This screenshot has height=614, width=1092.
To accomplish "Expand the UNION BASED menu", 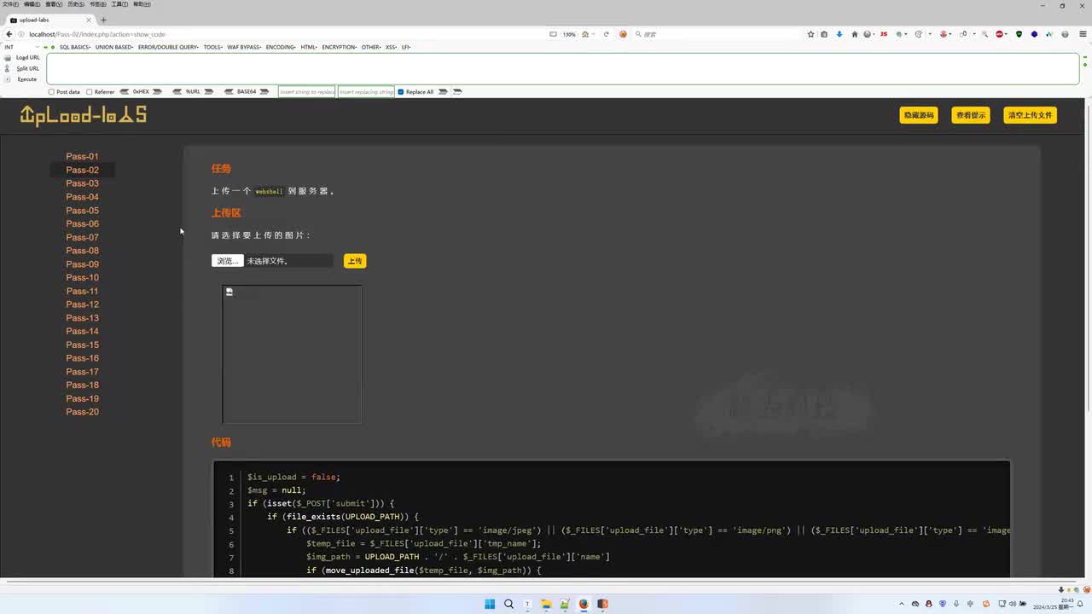I will pos(114,47).
